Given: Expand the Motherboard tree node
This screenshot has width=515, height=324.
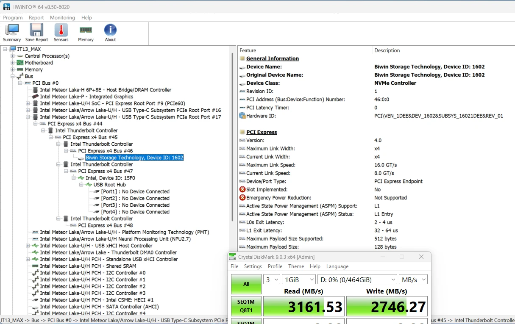Looking at the screenshot, I should [x=13, y=63].
